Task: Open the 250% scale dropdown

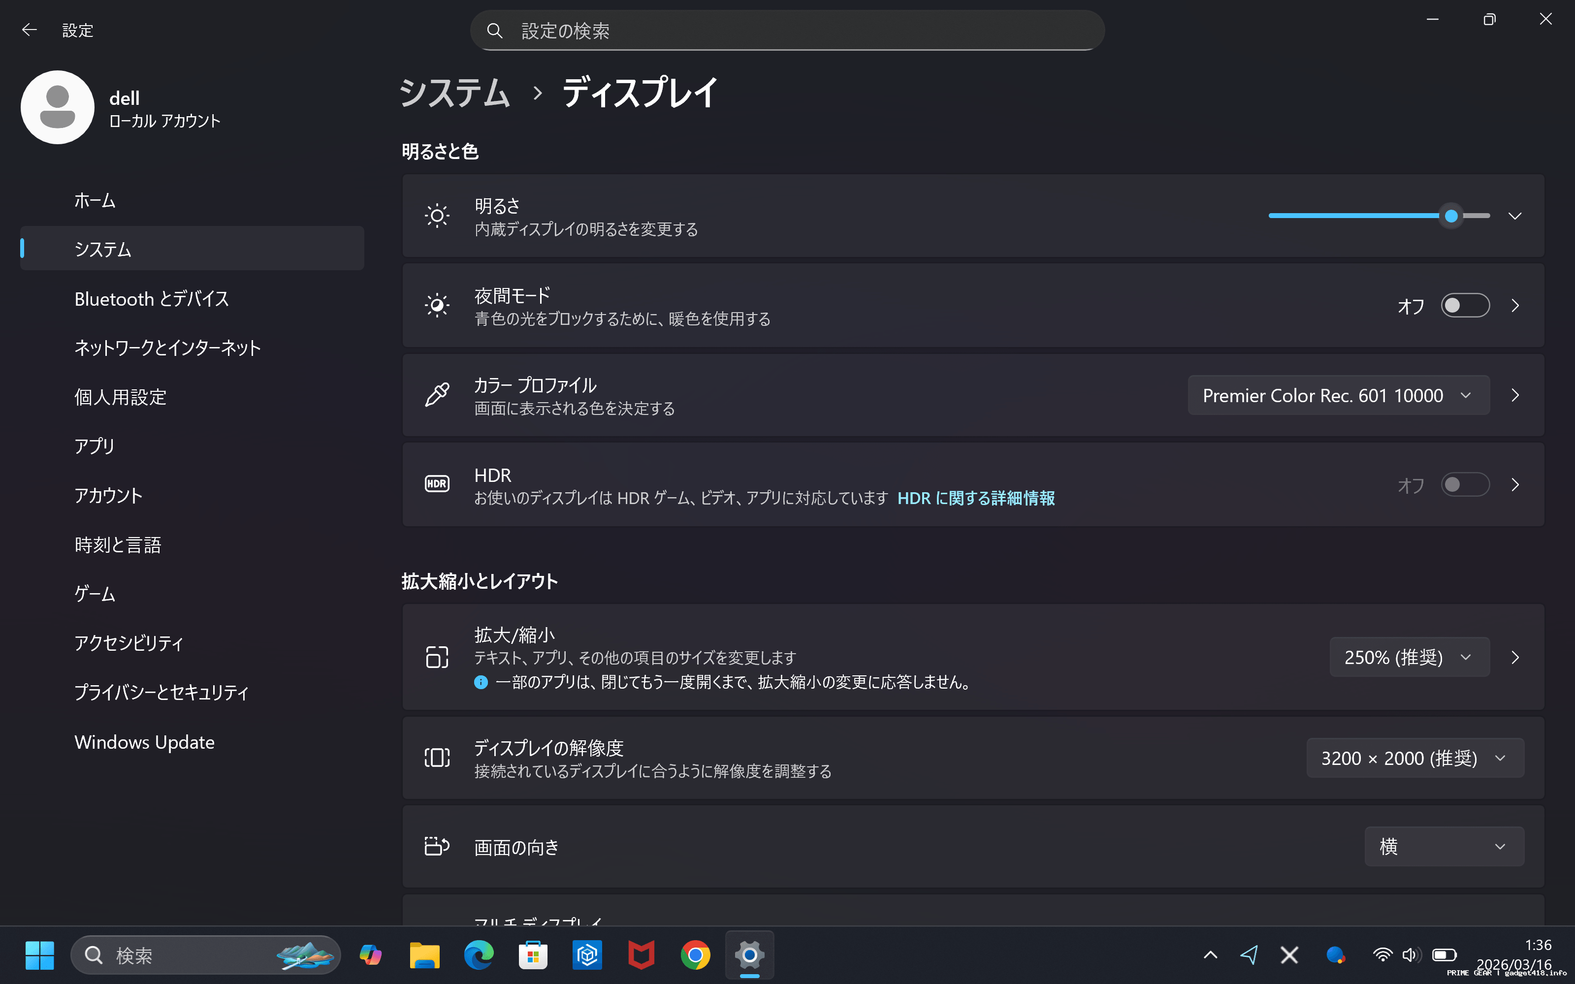Action: pyautogui.click(x=1409, y=657)
